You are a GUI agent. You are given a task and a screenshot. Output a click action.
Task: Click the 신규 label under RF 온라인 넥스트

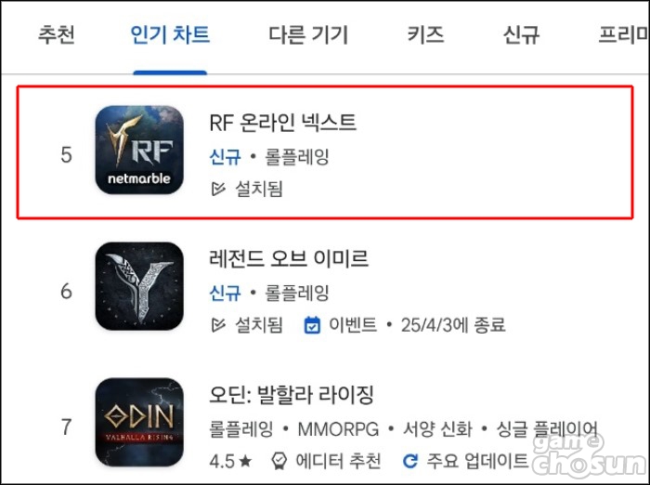(x=225, y=157)
